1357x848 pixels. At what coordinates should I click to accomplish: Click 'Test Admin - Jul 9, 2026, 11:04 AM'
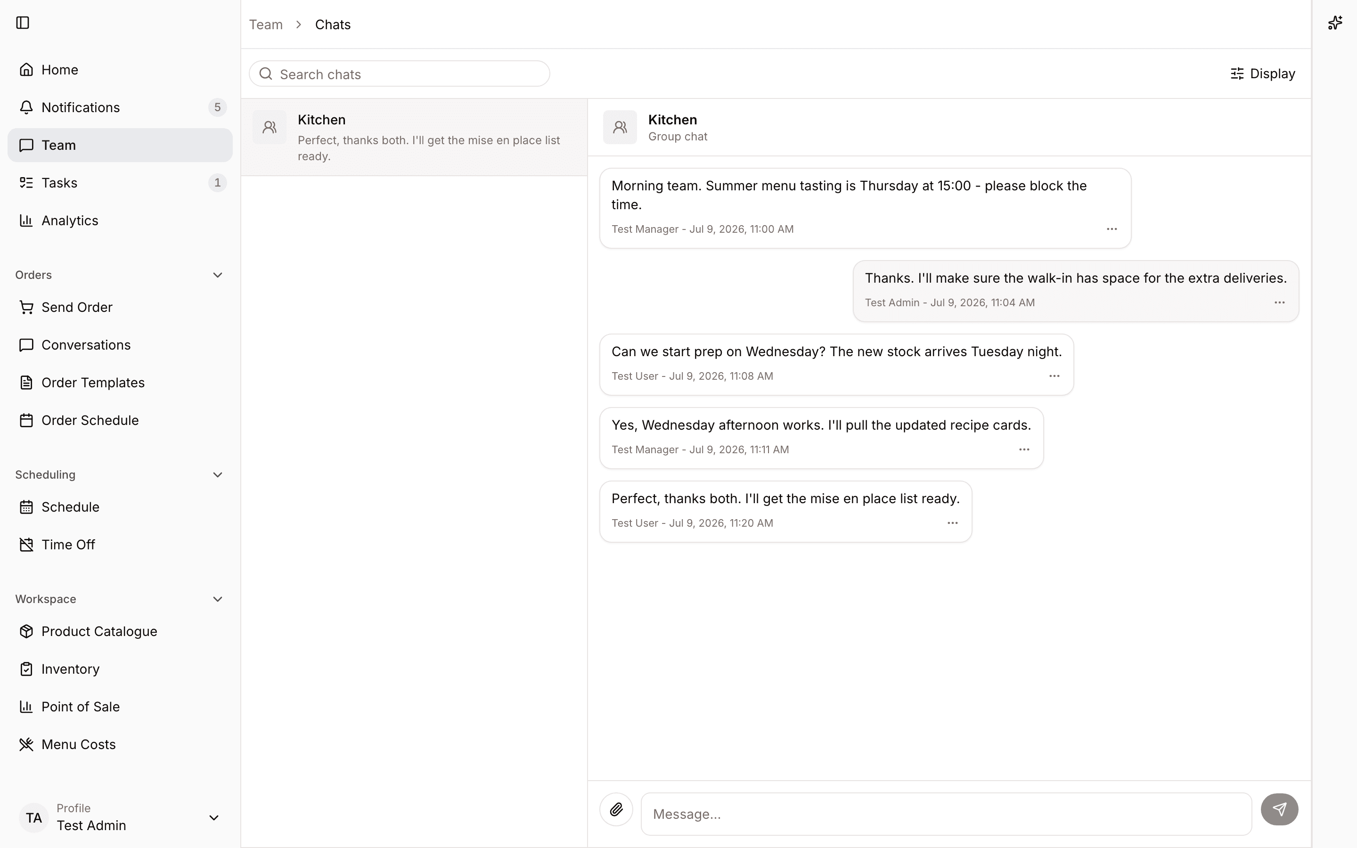click(x=949, y=302)
